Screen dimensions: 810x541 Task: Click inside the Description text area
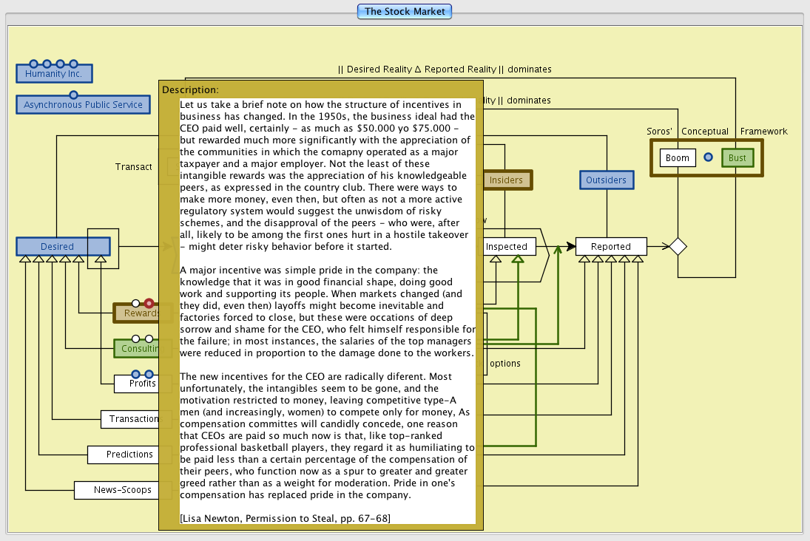click(x=328, y=310)
